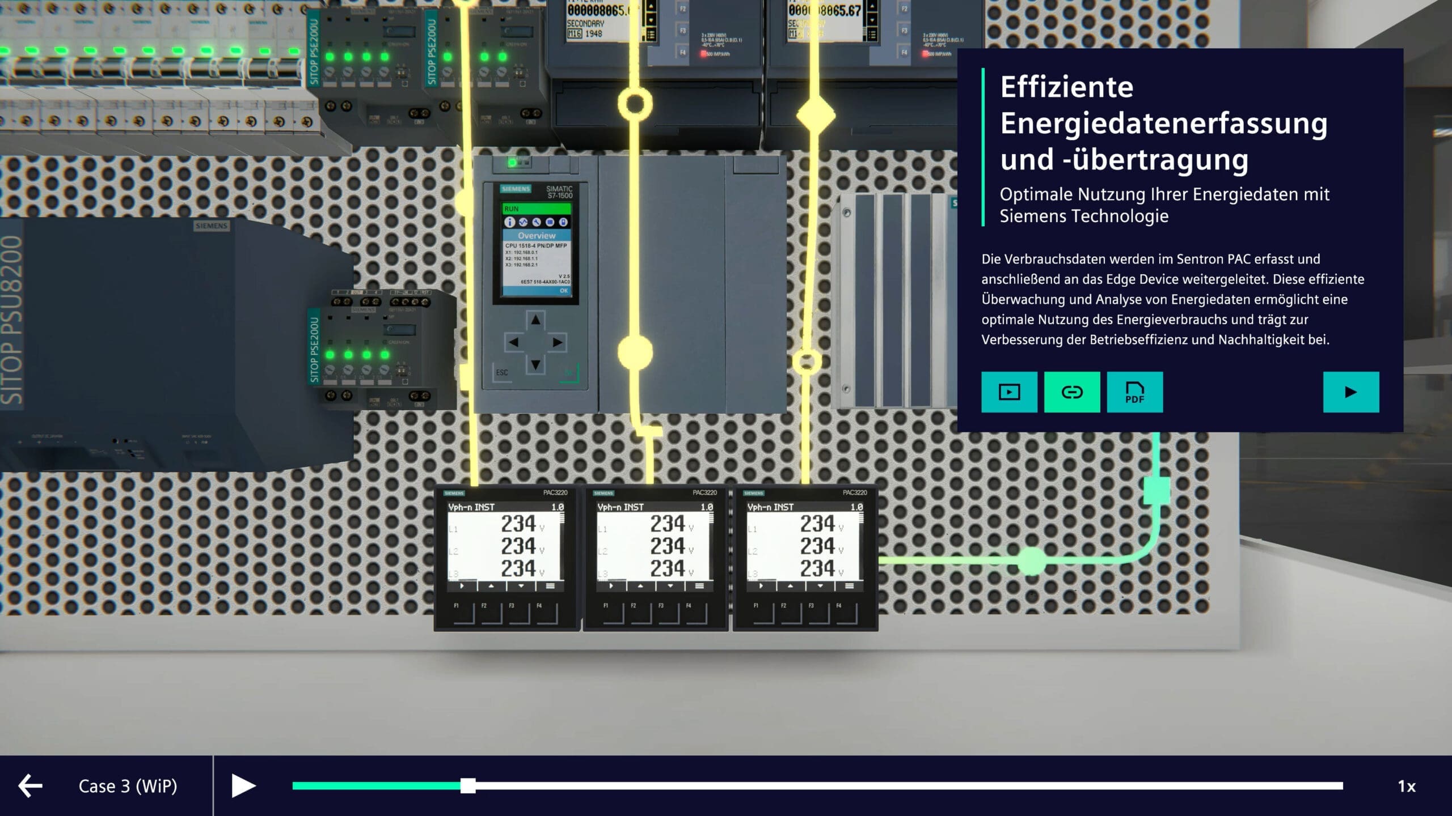Open the link icon button in info panel
This screenshot has width=1452, height=816.
1072,392
